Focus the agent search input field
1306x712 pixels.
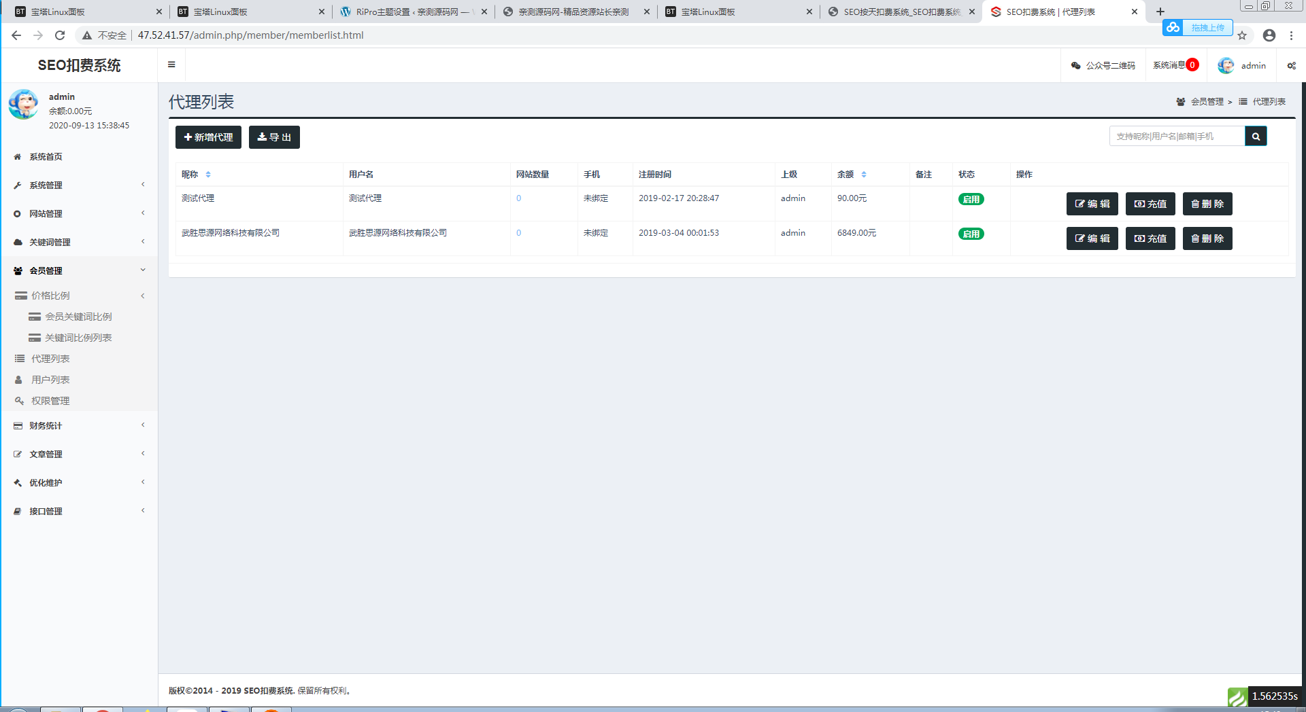pos(1177,137)
